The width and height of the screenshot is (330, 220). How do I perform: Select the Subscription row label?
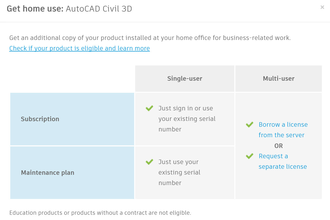tap(40, 119)
